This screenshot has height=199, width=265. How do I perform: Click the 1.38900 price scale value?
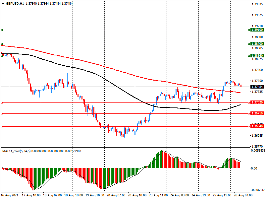click(x=257, y=37)
